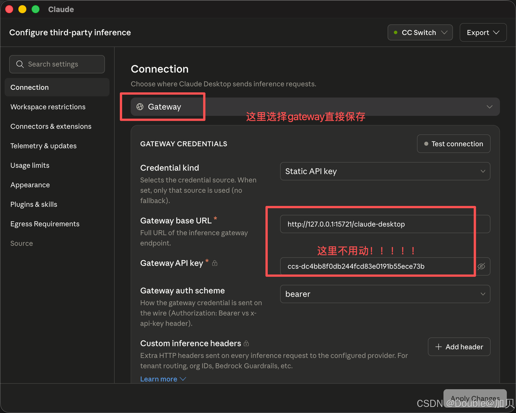Click the Credential kind label
Image resolution: width=516 pixels, height=413 pixels.
tap(169, 168)
